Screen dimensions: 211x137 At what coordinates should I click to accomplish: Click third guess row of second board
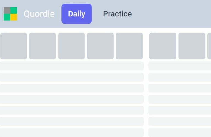180,77
